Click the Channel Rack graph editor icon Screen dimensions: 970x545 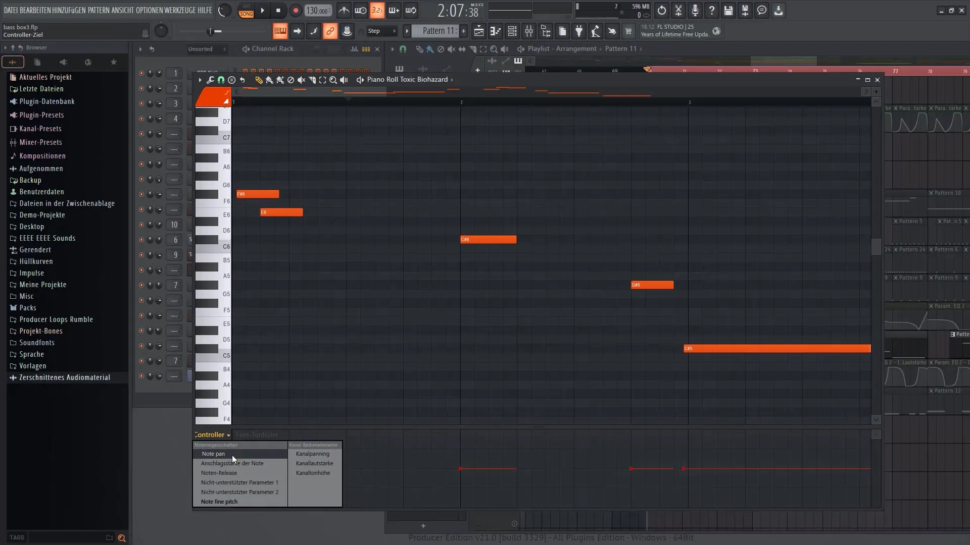(354, 49)
